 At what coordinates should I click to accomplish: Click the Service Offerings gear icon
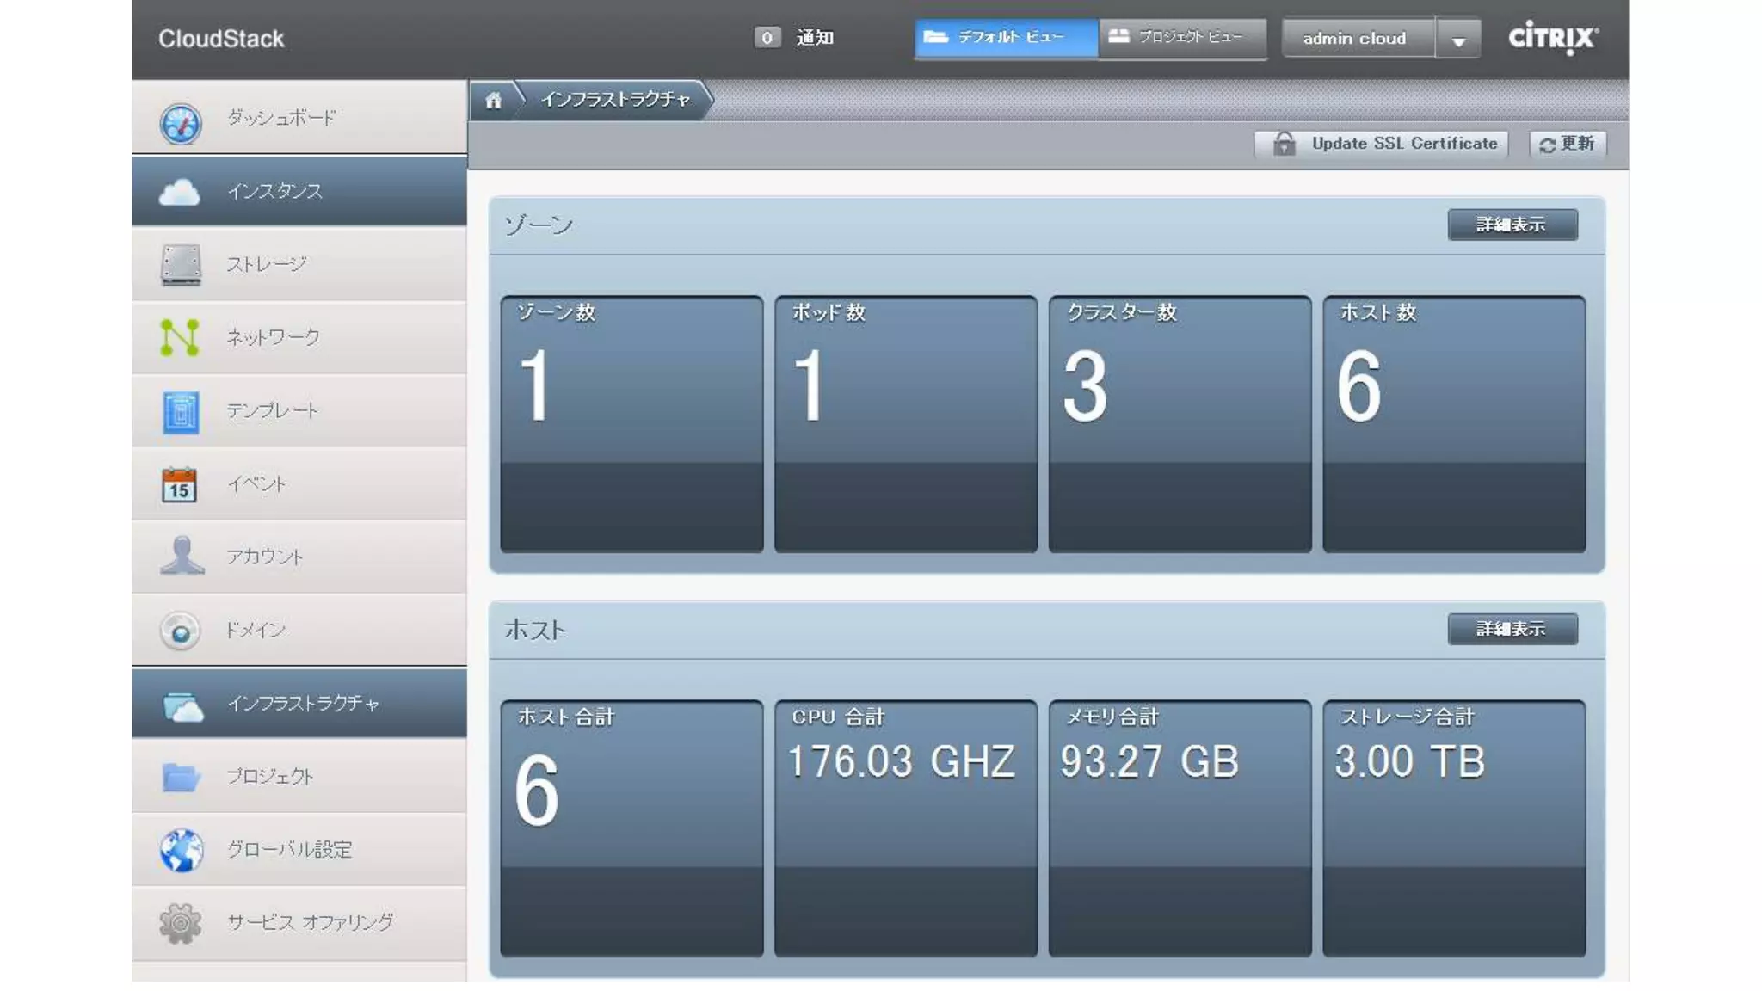[x=180, y=923]
